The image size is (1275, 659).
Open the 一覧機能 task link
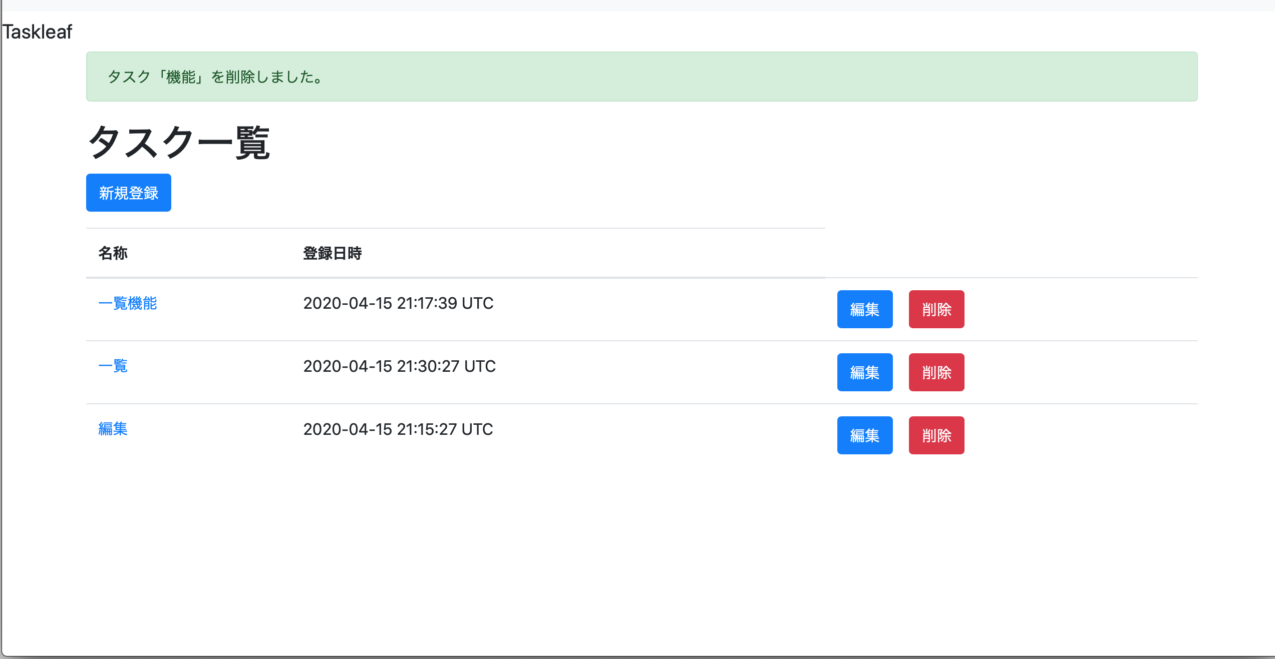128,303
